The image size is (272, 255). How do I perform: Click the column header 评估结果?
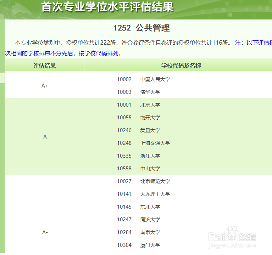tap(44, 66)
